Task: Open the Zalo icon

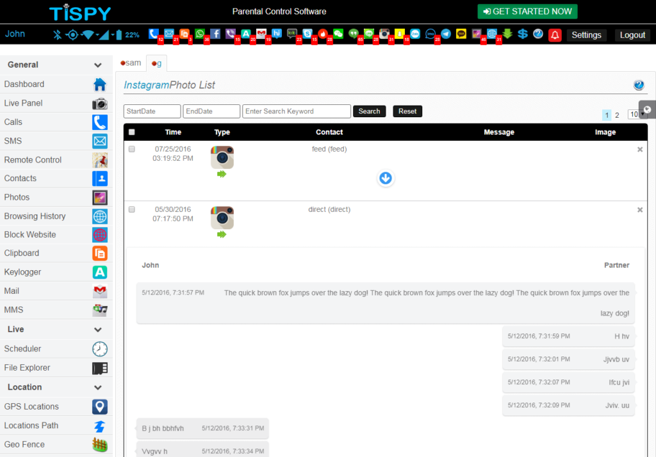Action: (x=415, y=34)
